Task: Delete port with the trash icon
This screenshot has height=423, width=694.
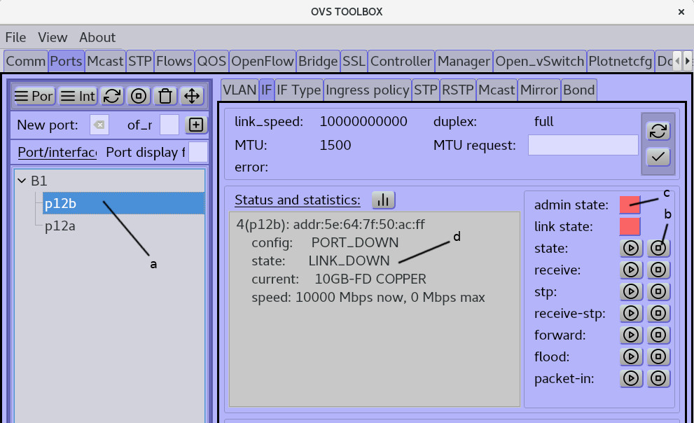Action: pyautogui.click(x=165, y=96)
